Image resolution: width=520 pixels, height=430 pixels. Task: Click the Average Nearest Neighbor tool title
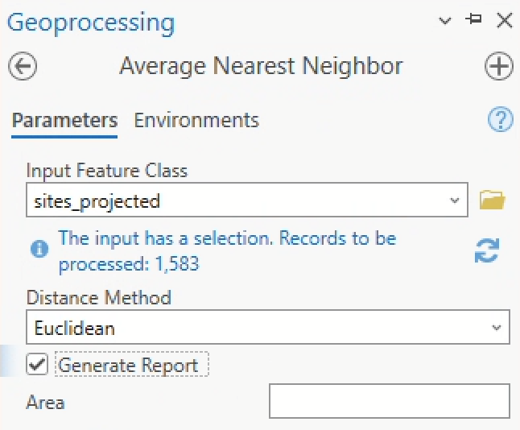click(x=261, y=66)
